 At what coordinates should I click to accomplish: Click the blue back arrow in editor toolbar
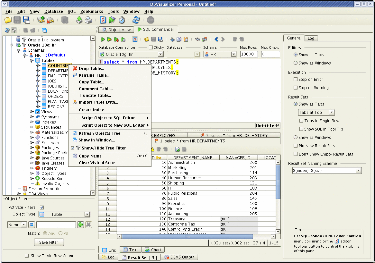(x=216, y=39)
